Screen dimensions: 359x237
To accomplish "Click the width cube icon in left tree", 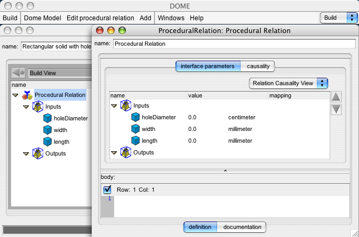I will (x=47, y=130).
